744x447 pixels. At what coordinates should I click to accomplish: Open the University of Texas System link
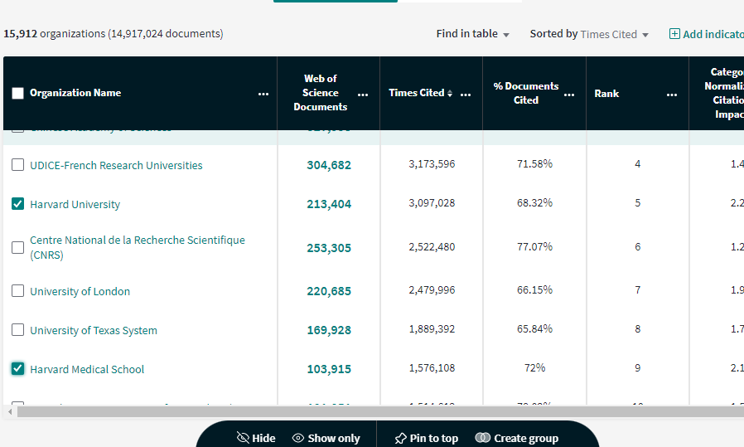pos(94,330)
